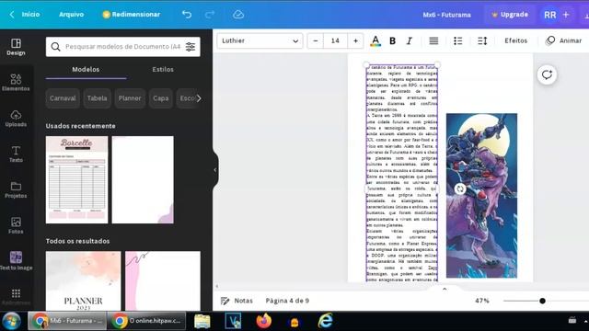Switch to the Modelos tab
The image size is (589, 331).
click(86, 70)
